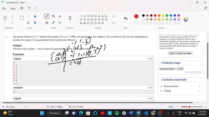Open the Announcement link

pos(171,86)
